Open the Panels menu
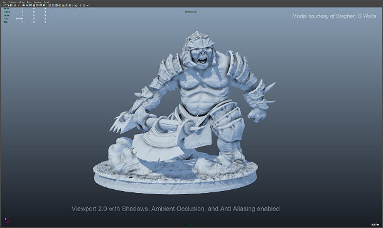The image size is (383, 228). pyautogui.click(x=46, y=3)
